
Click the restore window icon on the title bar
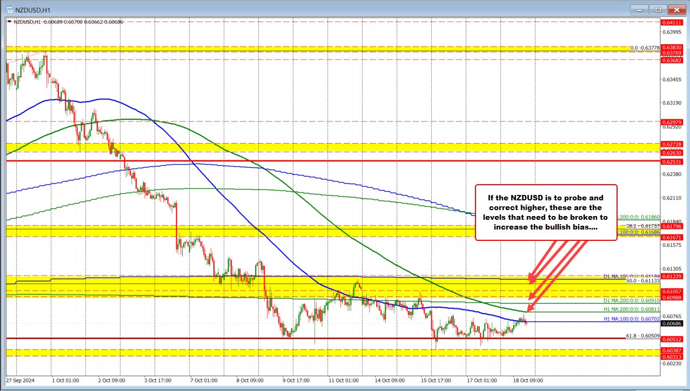tap(658, 9)
